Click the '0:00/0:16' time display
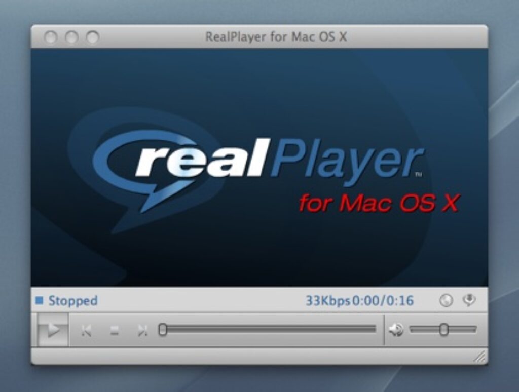This screenshot has height=392, width=519. coord(383,301)
